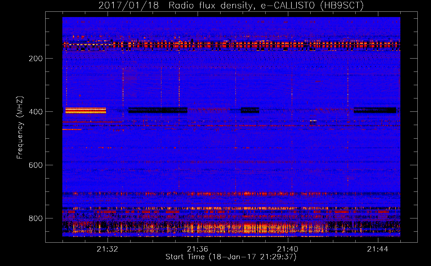
Task: Click the 'Start Time (18-Jan-17 21:29:37)' label
Action: click(x=231, y=257)
